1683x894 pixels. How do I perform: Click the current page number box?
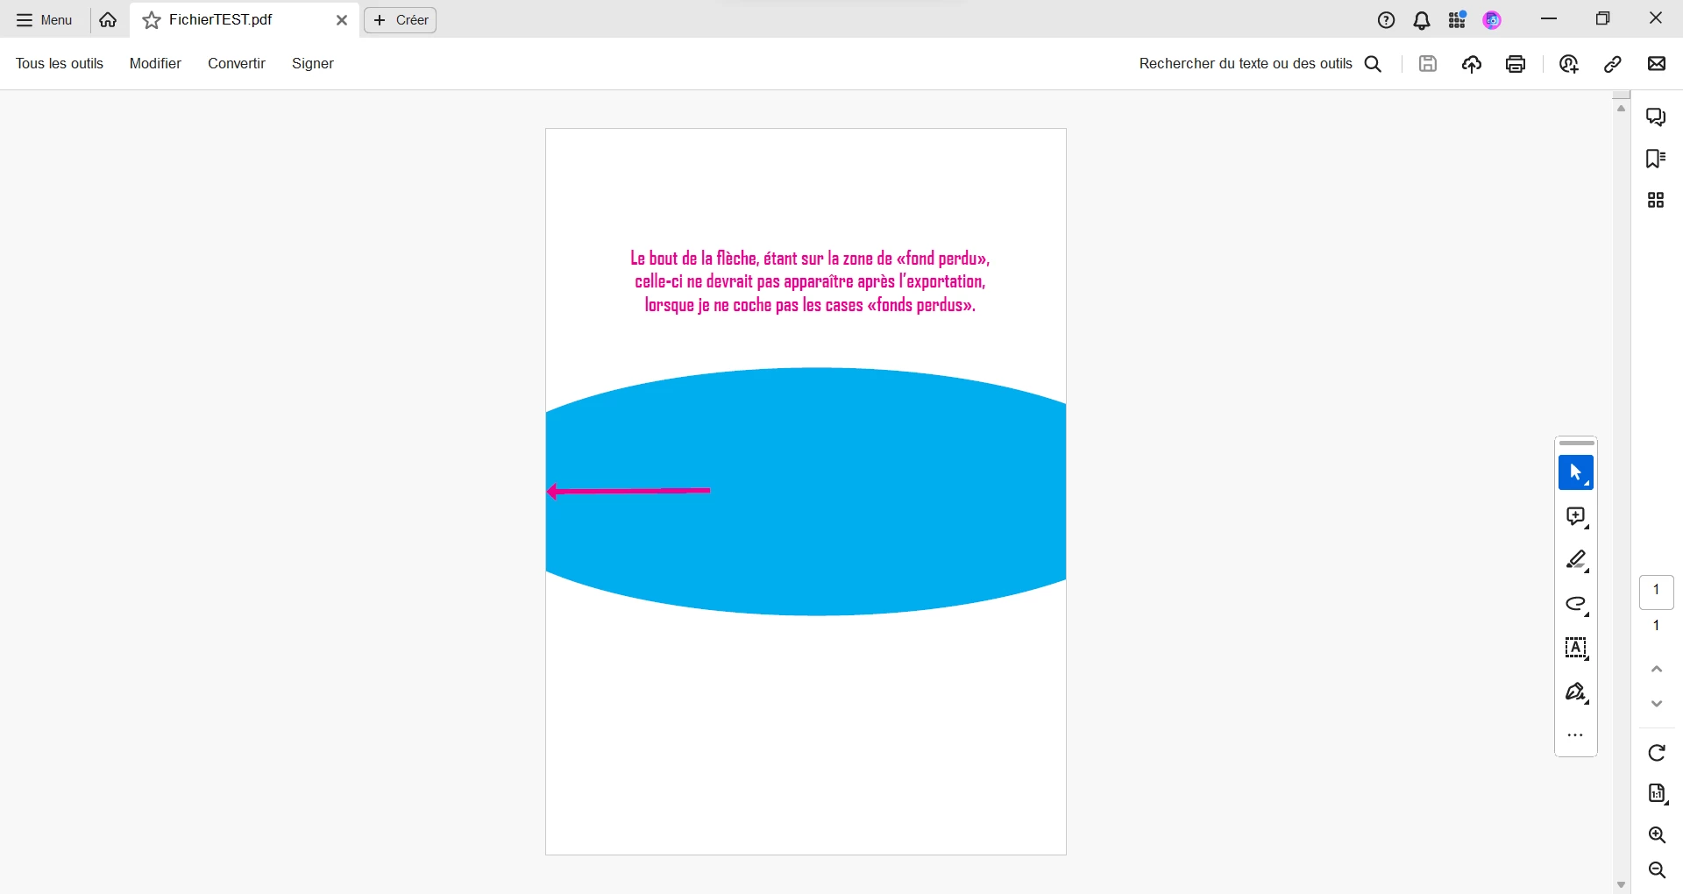1657,592
